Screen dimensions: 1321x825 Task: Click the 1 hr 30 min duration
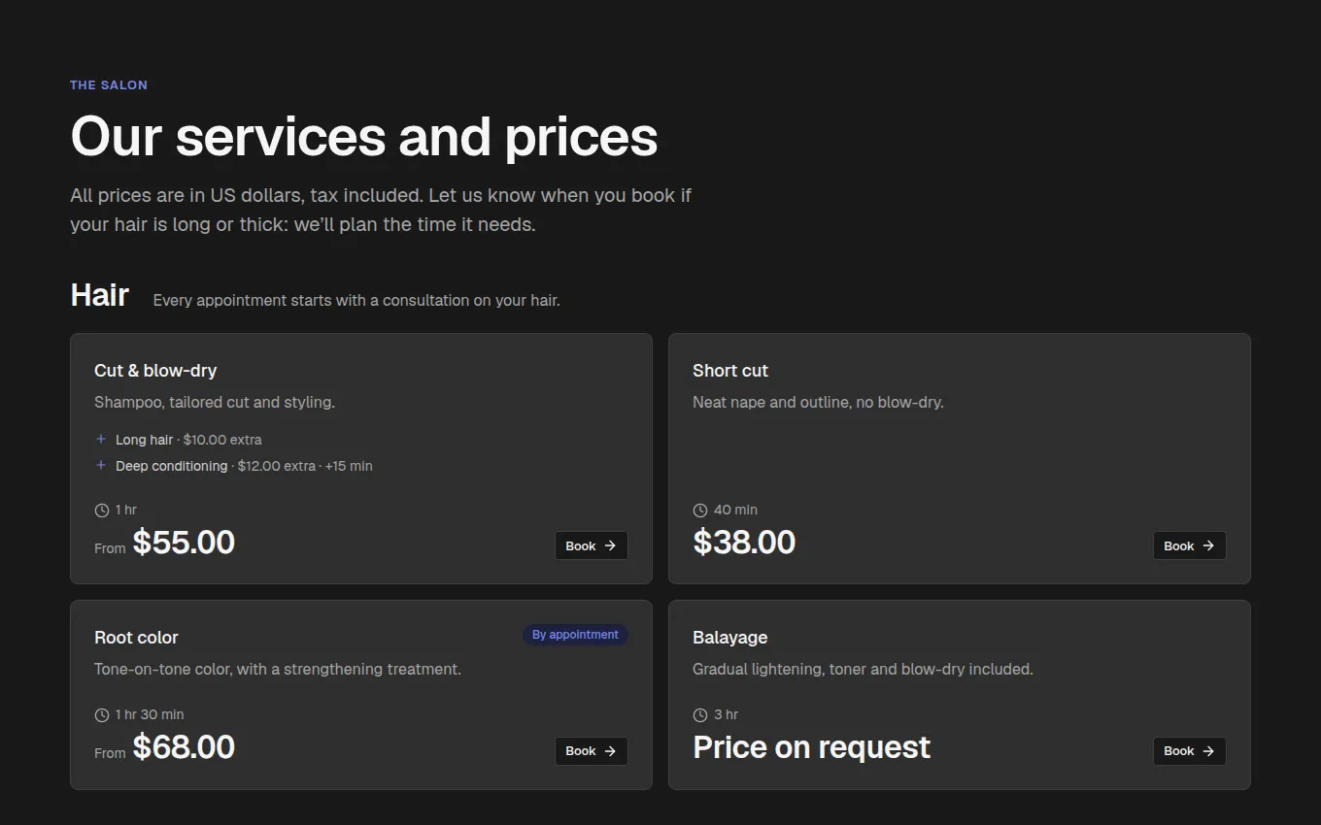pos(150,714)
